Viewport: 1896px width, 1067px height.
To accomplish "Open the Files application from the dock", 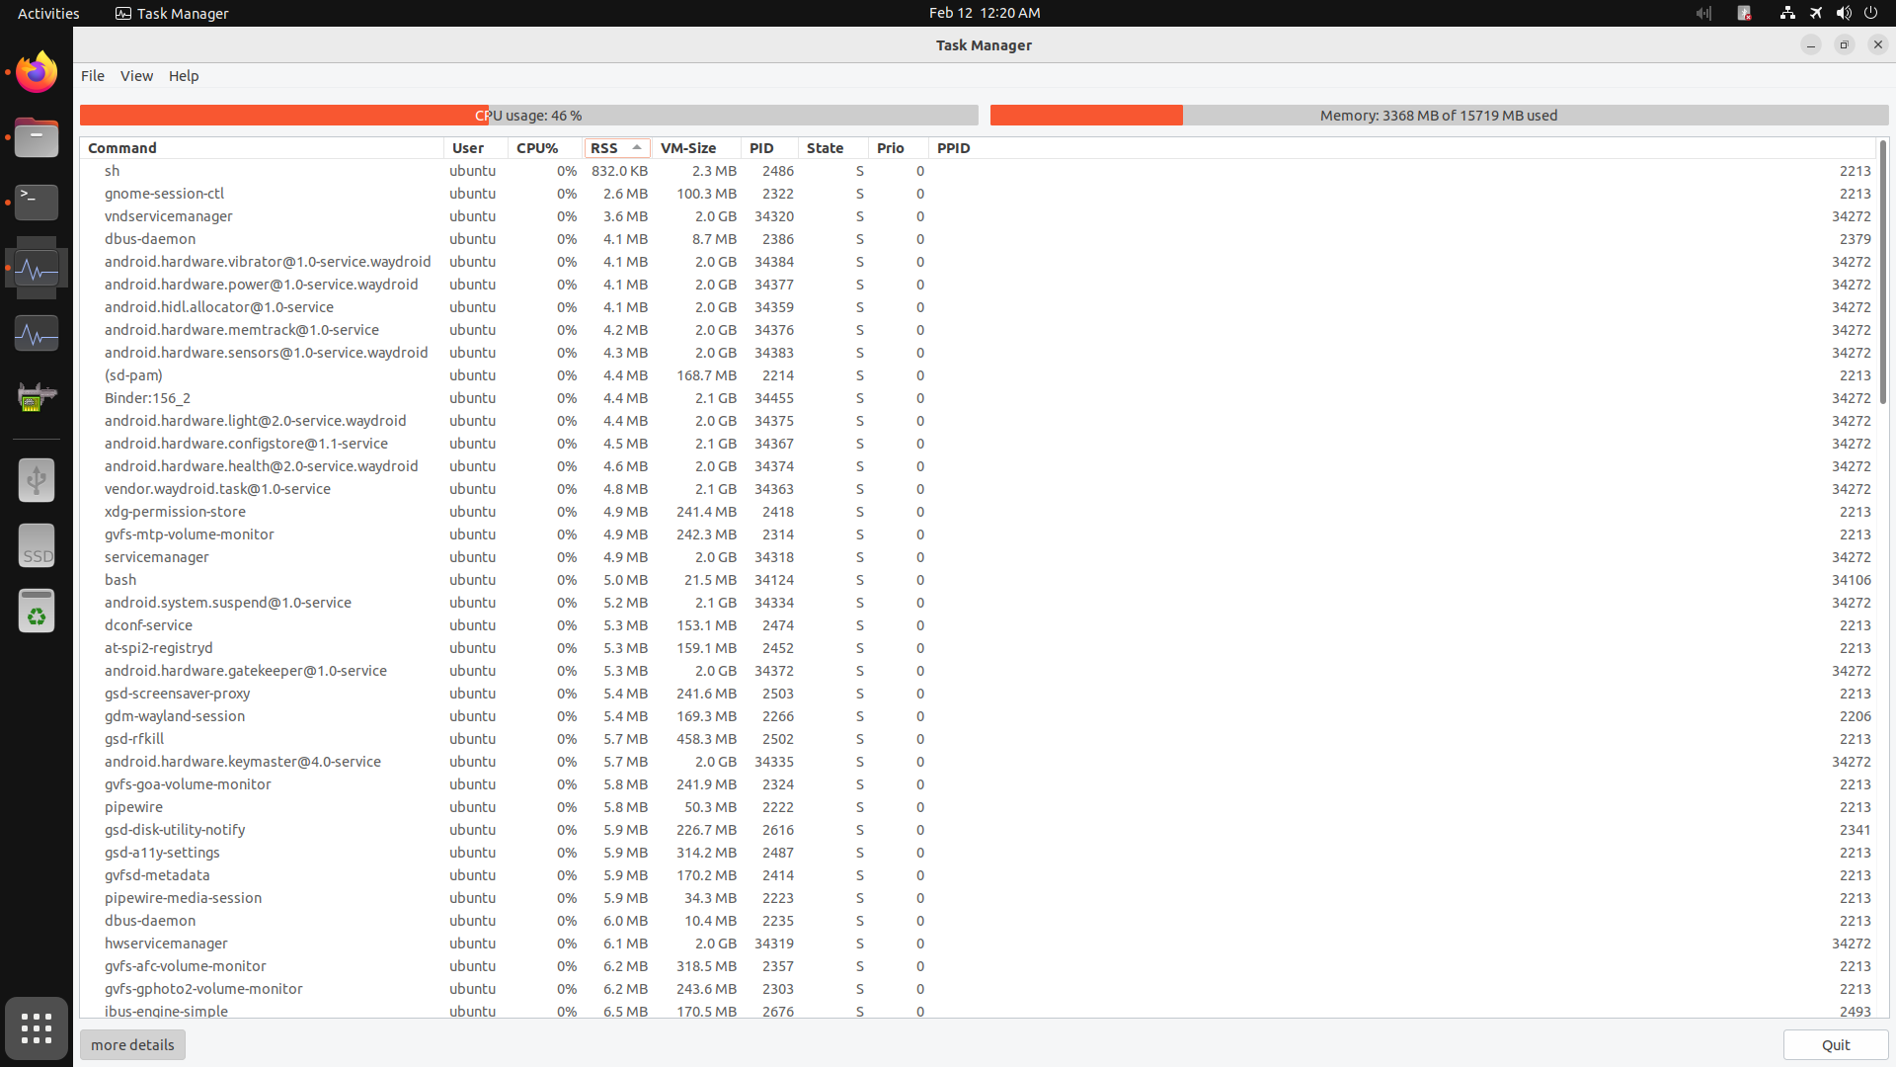I will coord(36,137).
